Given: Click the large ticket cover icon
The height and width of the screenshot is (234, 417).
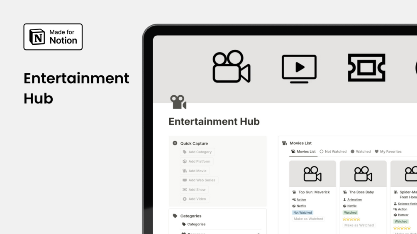Looking at the screenshot, I should pyautogui.click(x=366, y=68).
